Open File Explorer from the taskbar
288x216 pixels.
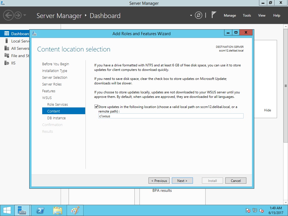tap(58, 210)
